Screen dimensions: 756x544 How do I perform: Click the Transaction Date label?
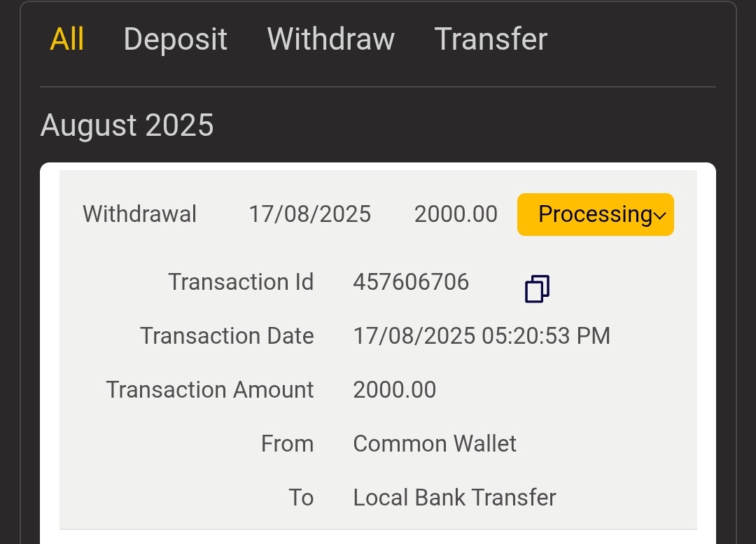click(227, 336)
